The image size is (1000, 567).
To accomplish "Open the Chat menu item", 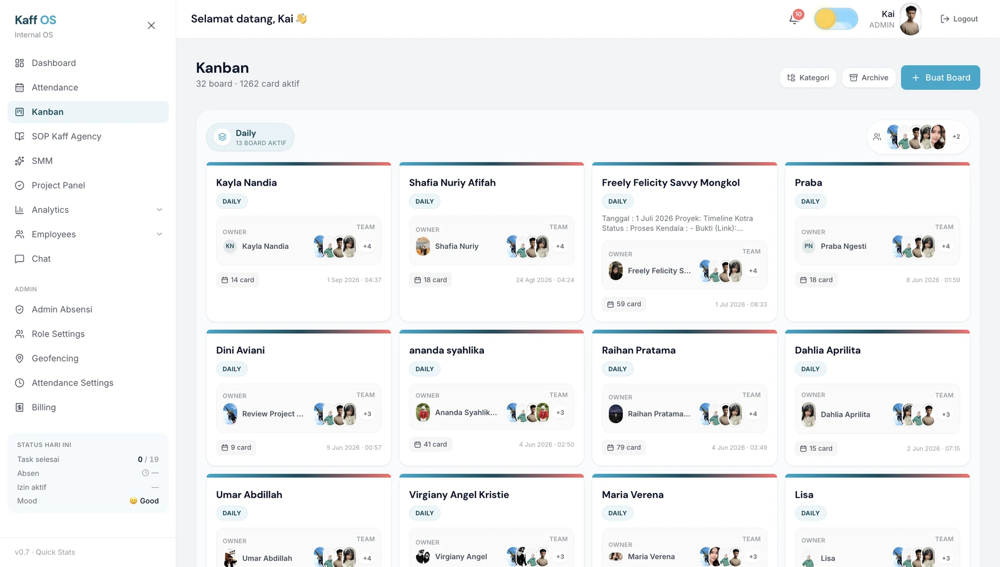I will click(x=88, y=258).
